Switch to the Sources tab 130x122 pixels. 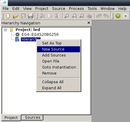click(x=32, y=117)
